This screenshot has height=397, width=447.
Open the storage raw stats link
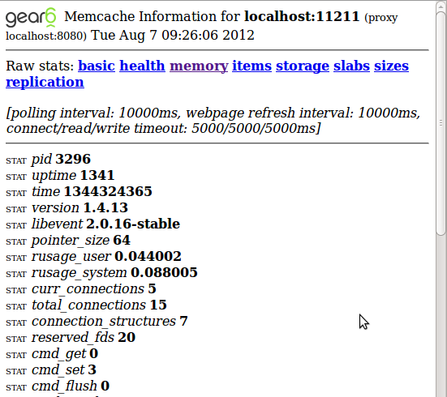point(303,66)
